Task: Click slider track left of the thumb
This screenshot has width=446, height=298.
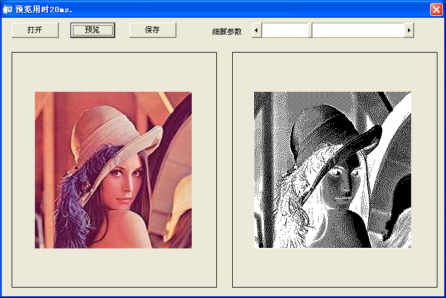Action: tap(285, 30)
